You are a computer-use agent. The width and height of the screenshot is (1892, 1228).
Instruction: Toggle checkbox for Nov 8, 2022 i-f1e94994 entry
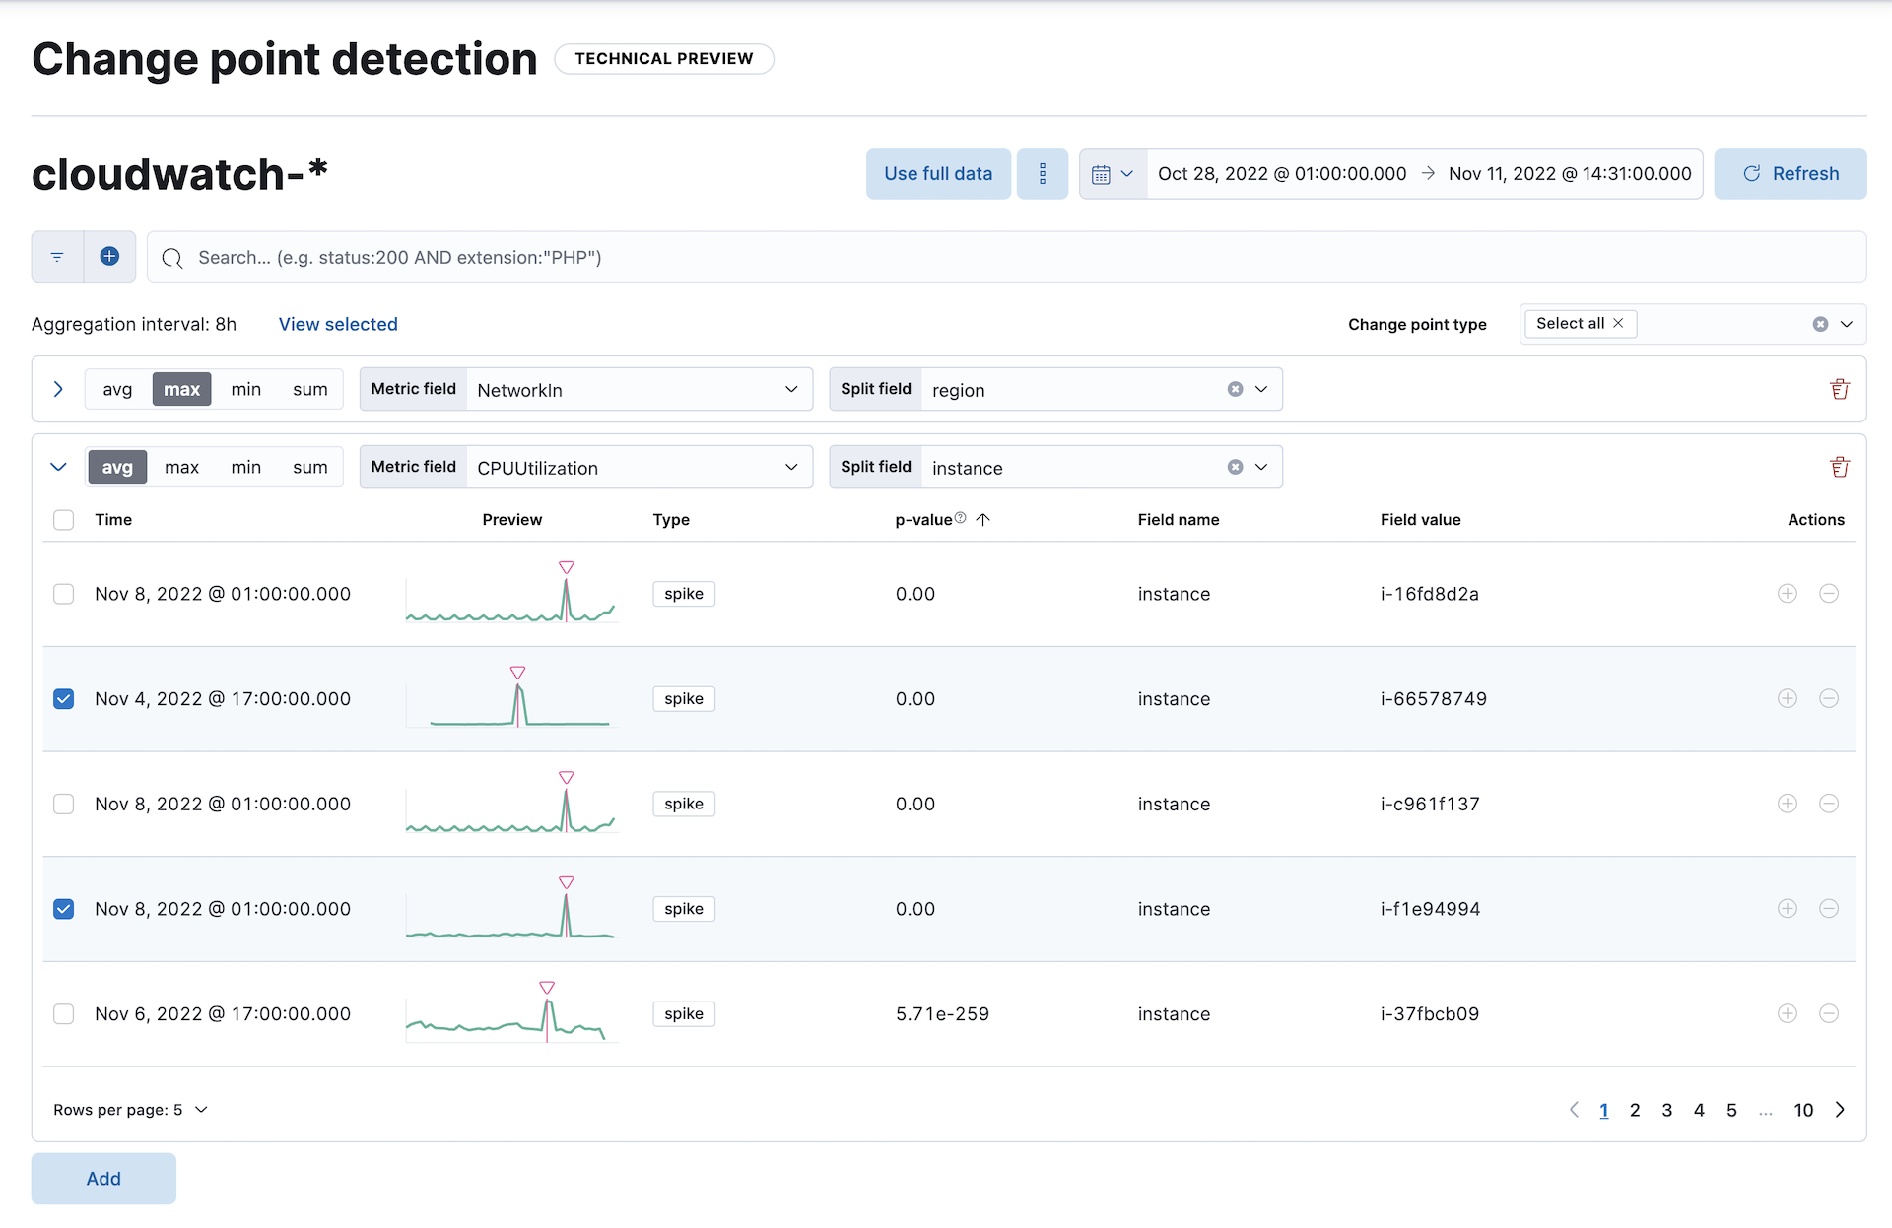65,908
